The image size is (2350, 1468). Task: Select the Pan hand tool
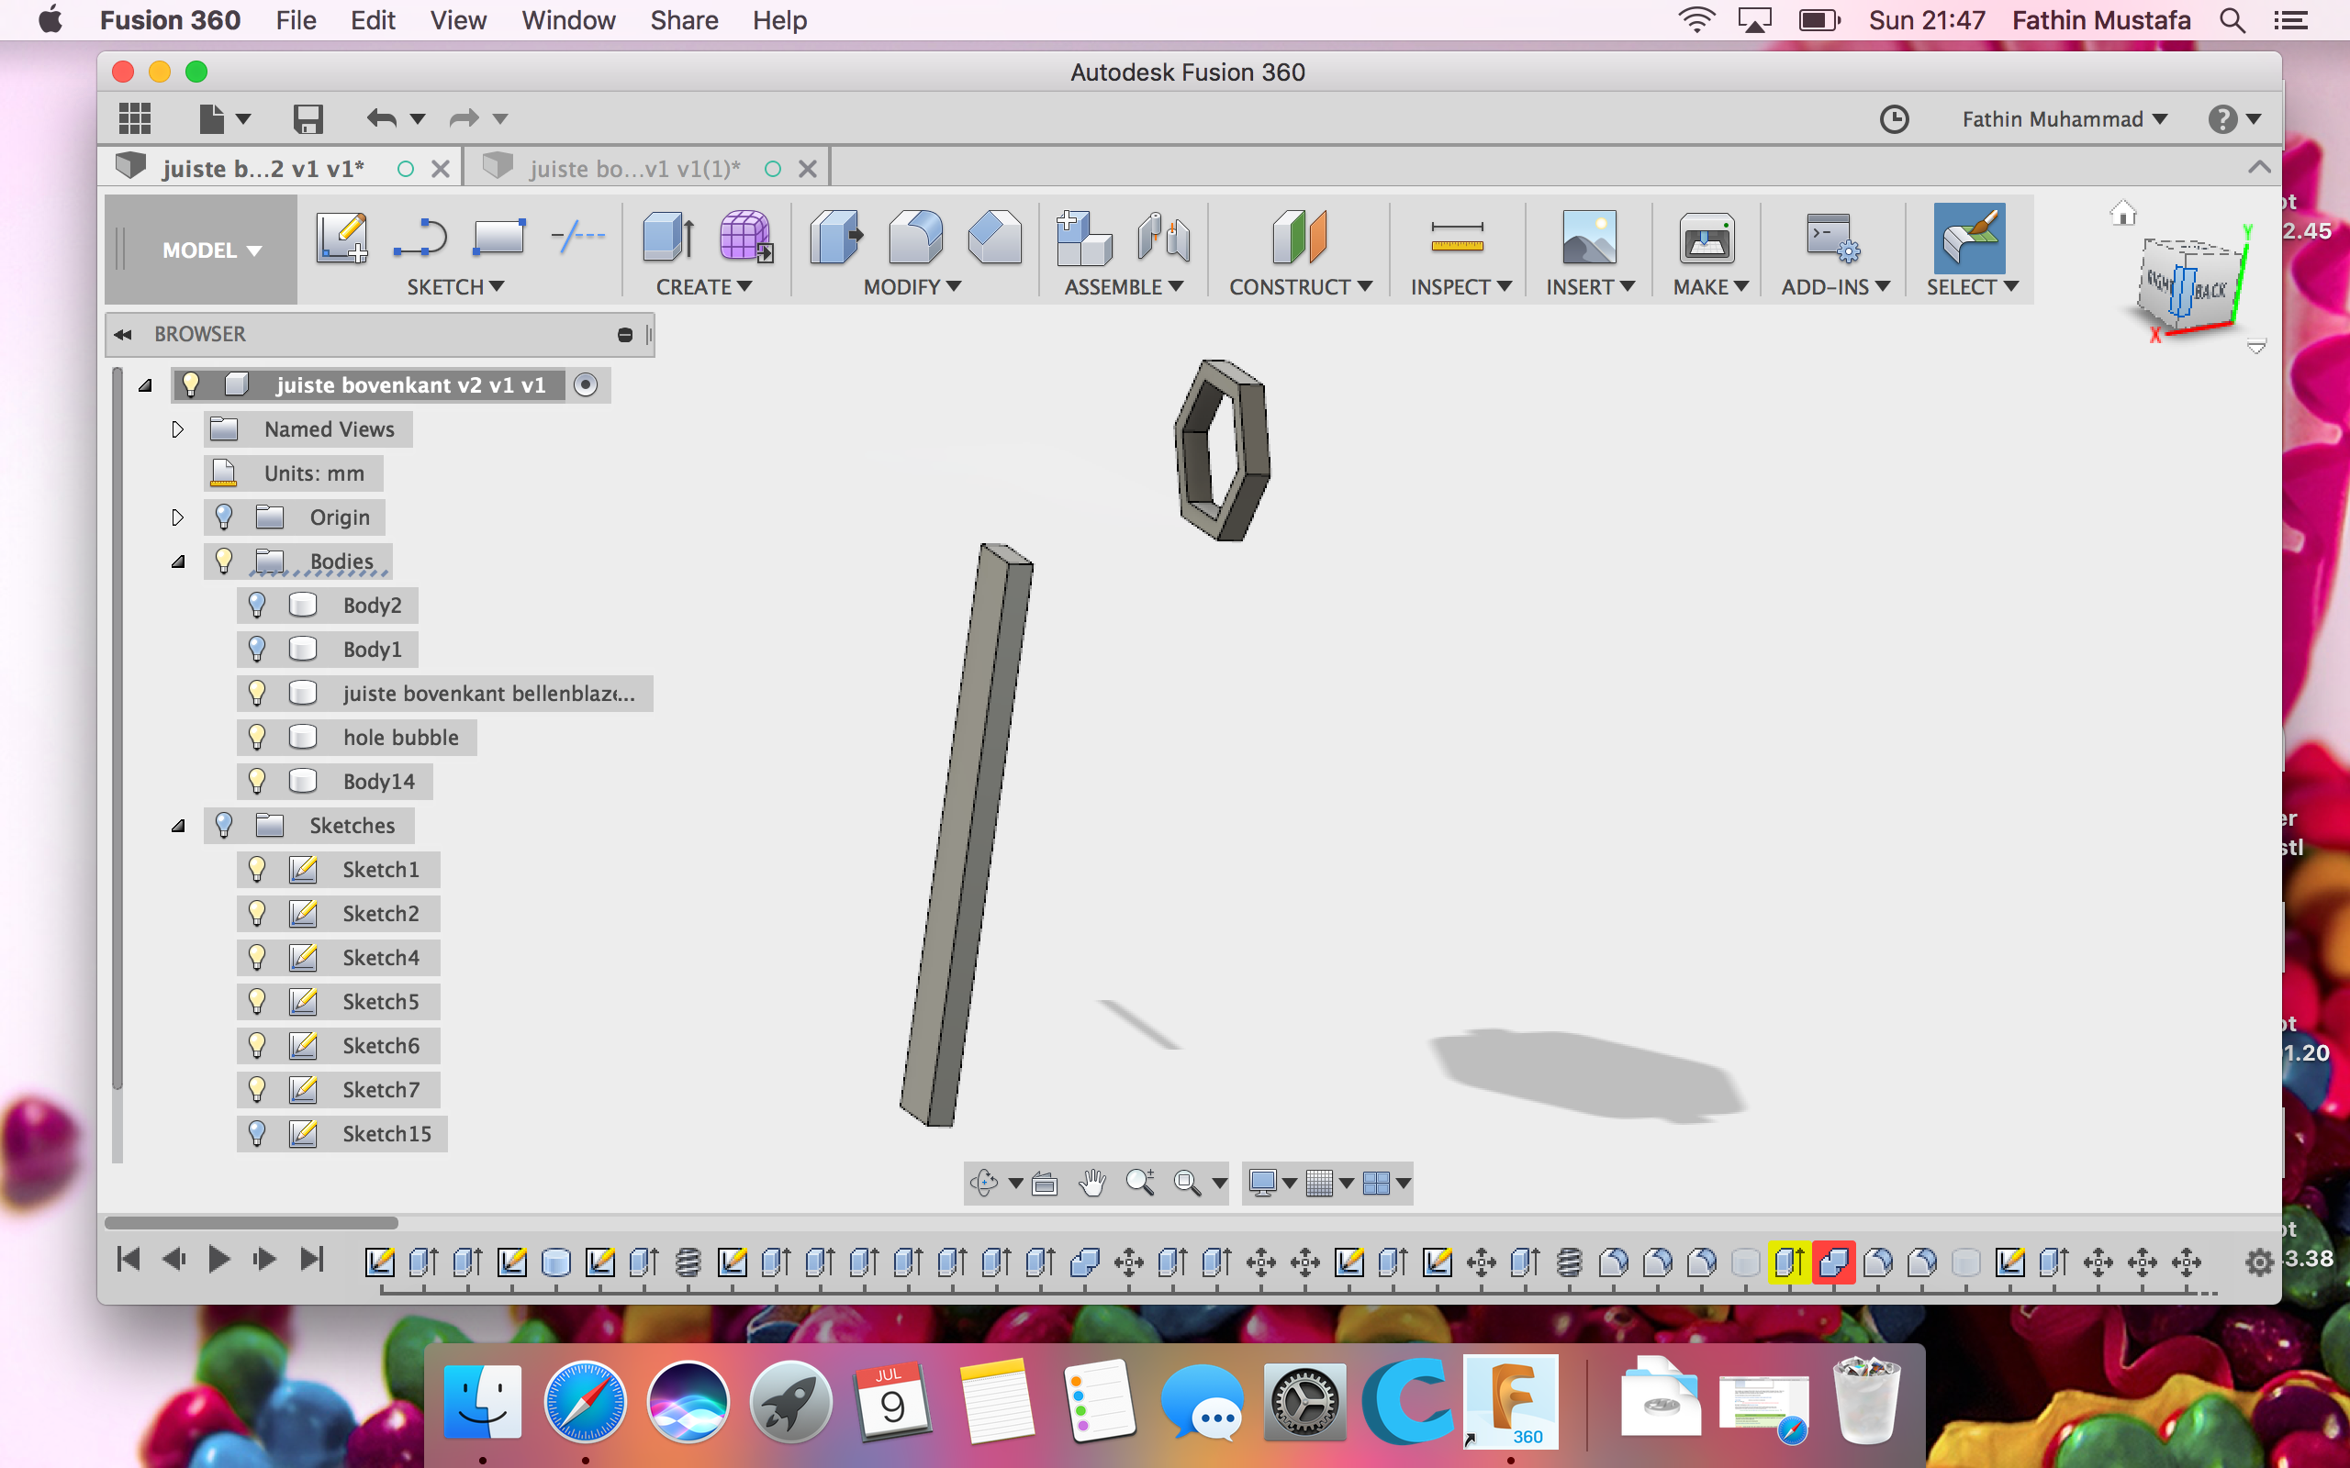(x=1092, y=1183)
